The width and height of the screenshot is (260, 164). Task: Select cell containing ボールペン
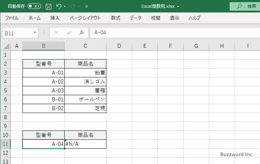(x=85, y=99)
